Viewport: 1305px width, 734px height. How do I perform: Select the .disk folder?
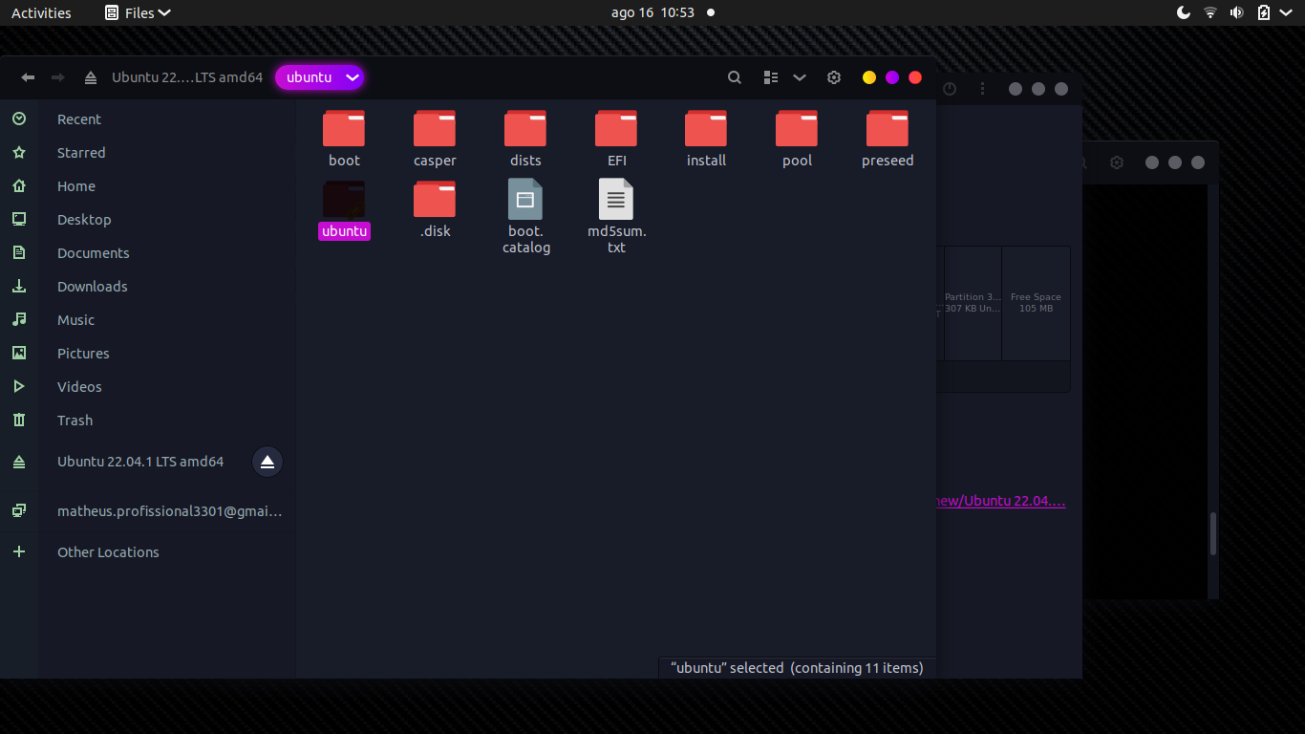[435, 209]
